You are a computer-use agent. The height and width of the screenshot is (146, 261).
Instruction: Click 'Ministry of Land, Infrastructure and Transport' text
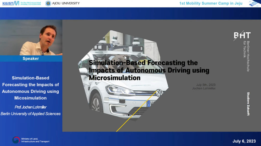35,140
